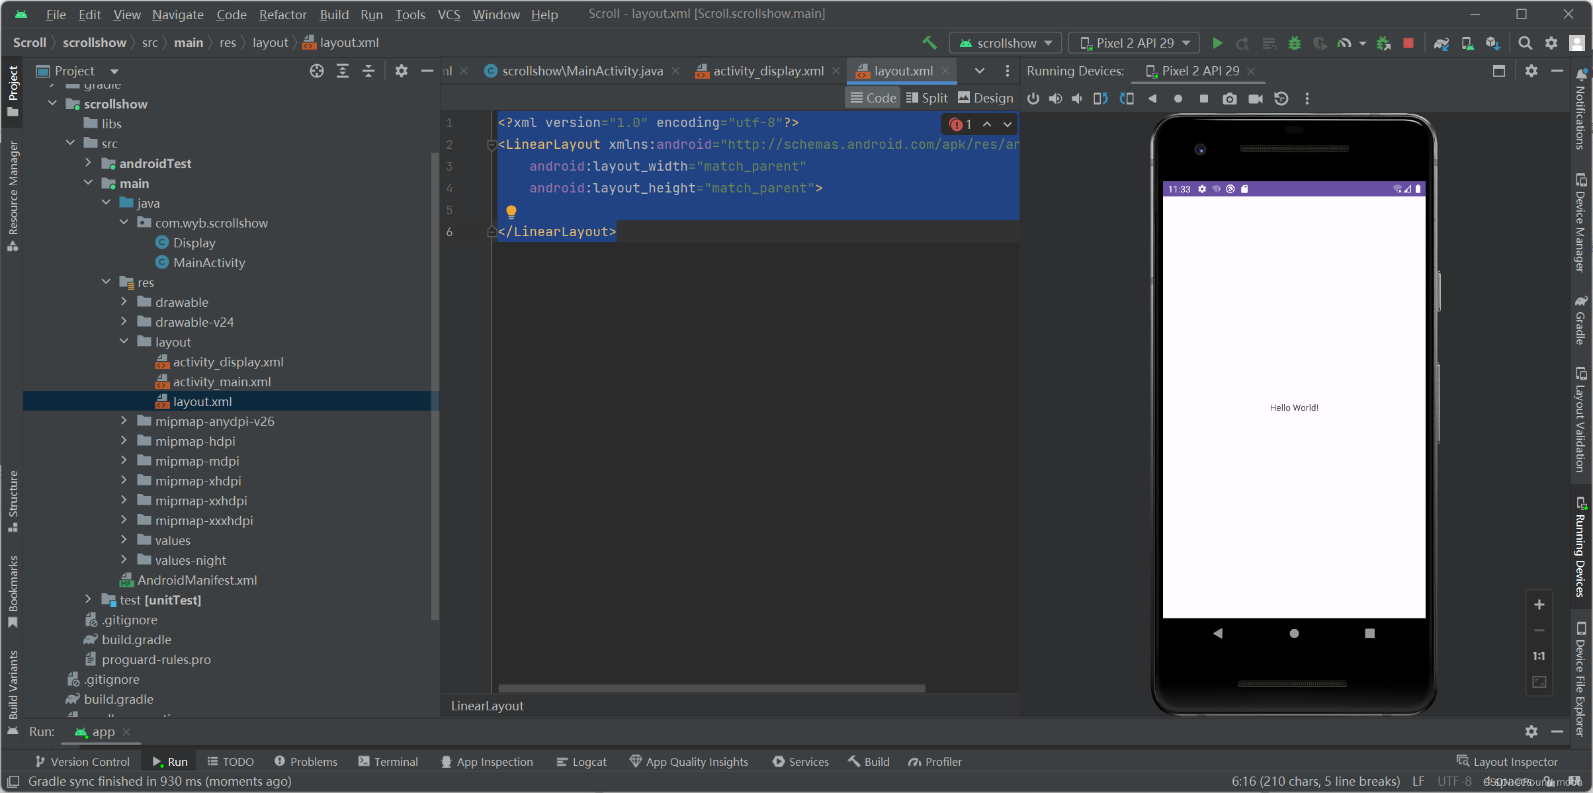Open Device Manager icon in top toolbar
The width and height of the screenshot is (1593, 793).
click(x=1467, y=43)
